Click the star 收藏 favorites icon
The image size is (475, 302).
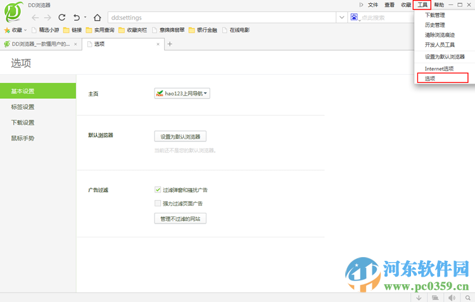click(7, 30)
